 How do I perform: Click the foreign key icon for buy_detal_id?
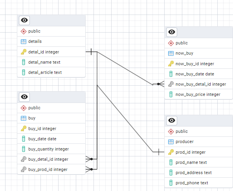(24, 159)
